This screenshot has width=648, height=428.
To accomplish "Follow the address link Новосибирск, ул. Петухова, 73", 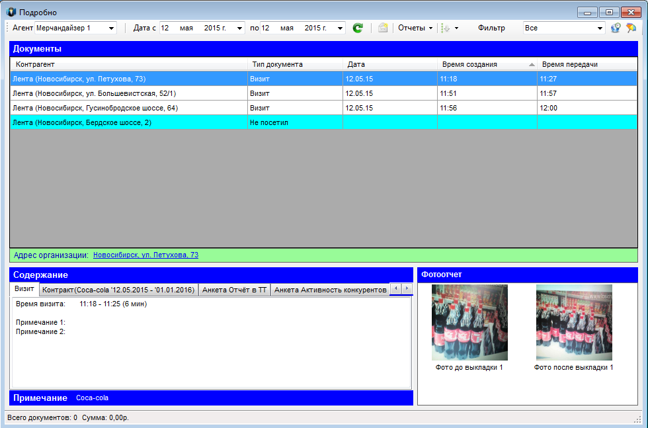I will pyautogui.click(x=145, y=255).
